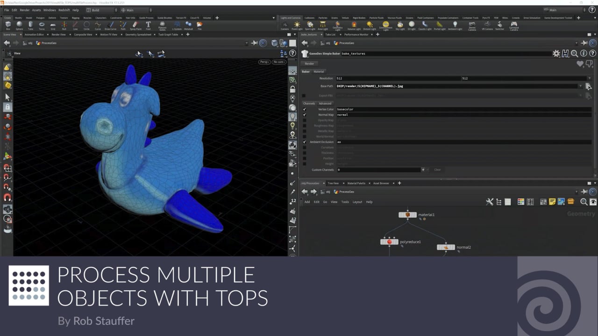Click the polyreduce1 node
This screenshot has height=336, width=598.
389,242
